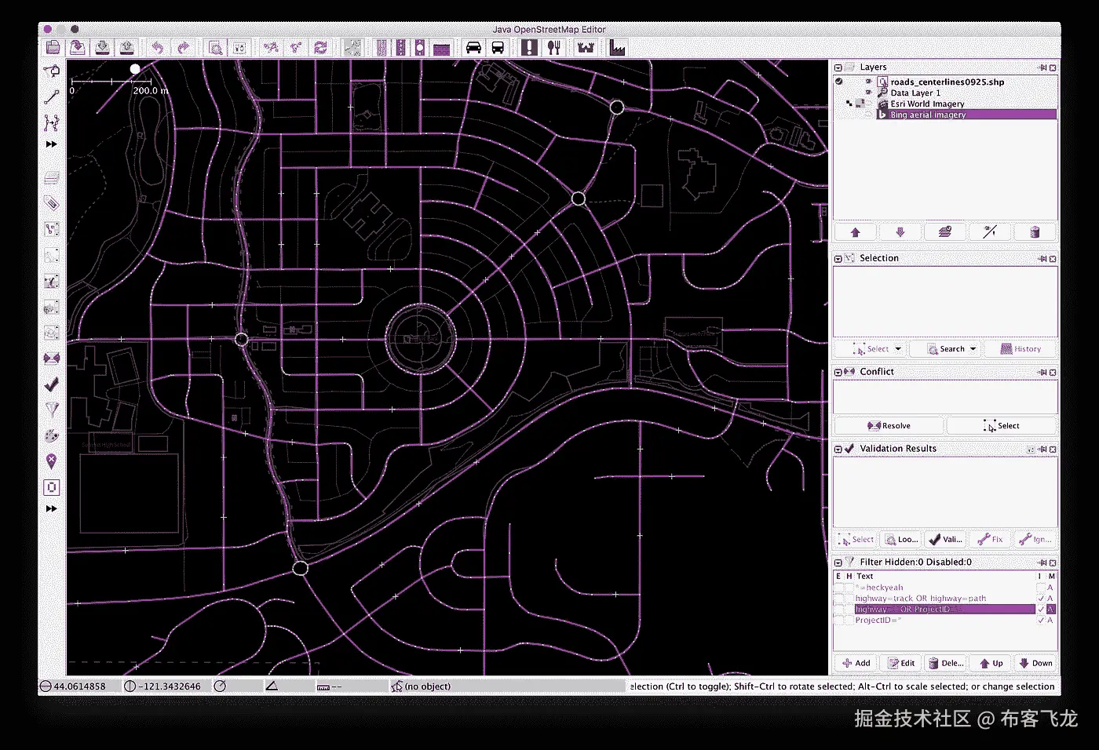This screenshot has width=1099, height=750.
Task: Select 'highway=track OR highway=path' filter row
Action: [920, 599]
